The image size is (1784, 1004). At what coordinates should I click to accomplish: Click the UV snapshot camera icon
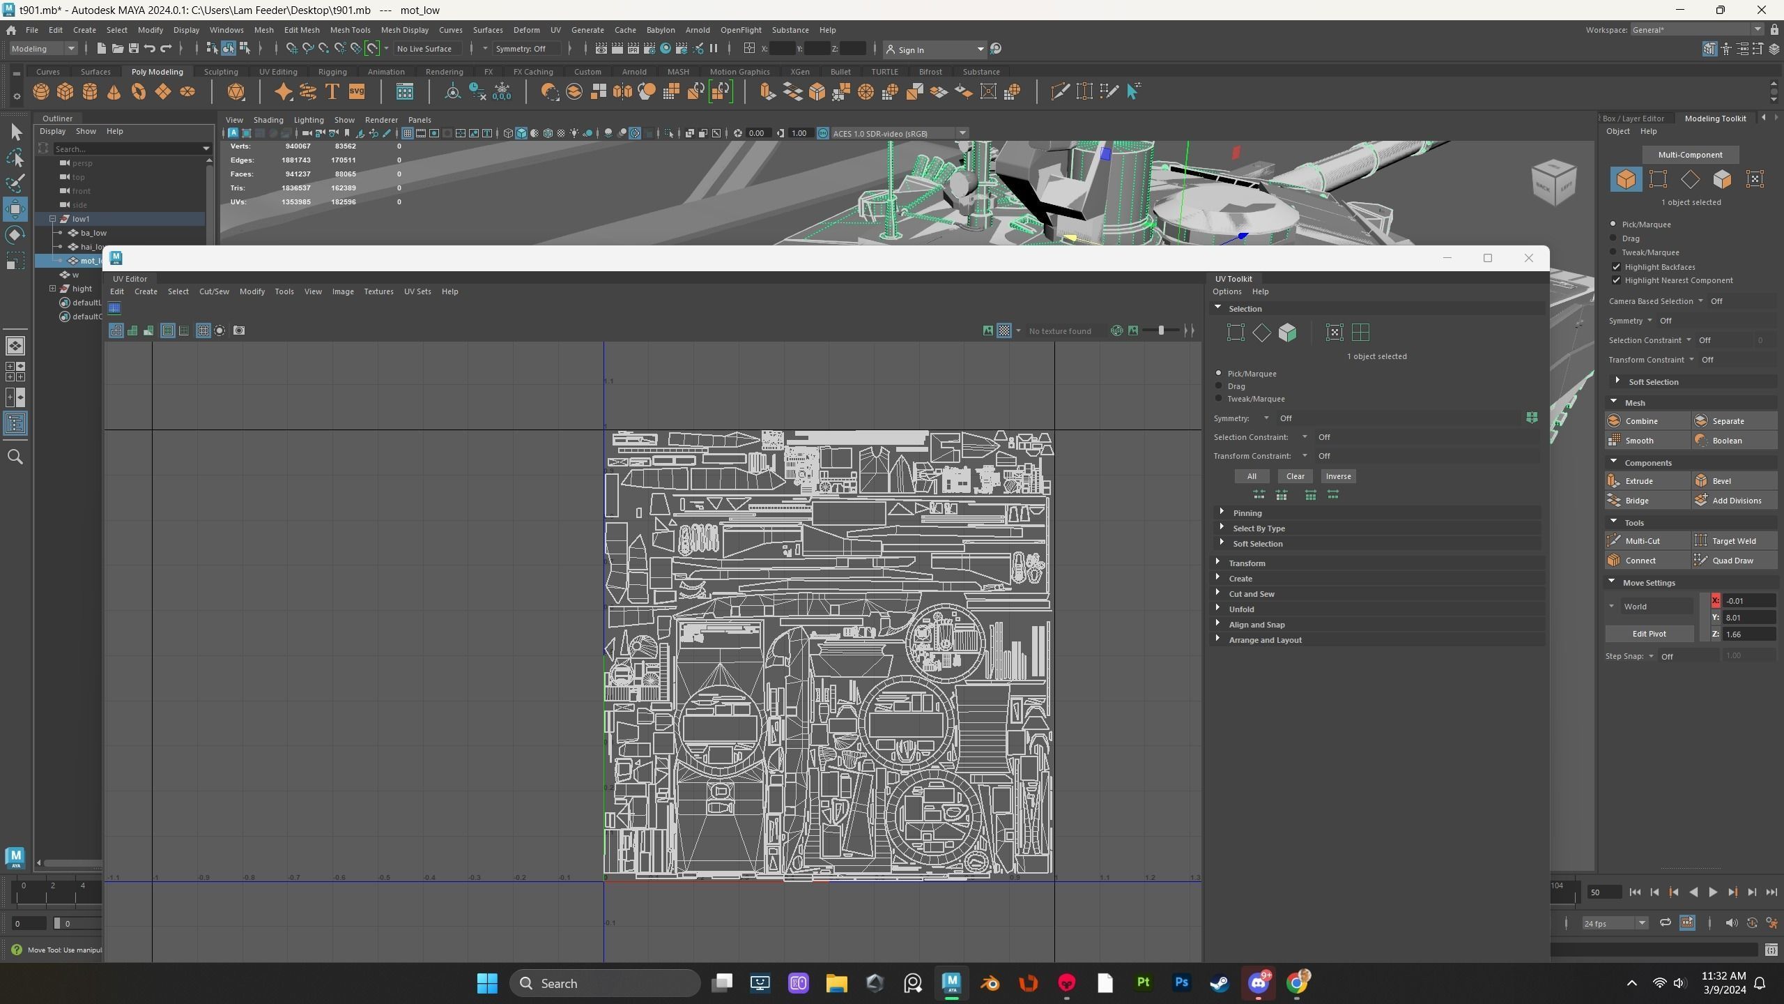point(239,330)
